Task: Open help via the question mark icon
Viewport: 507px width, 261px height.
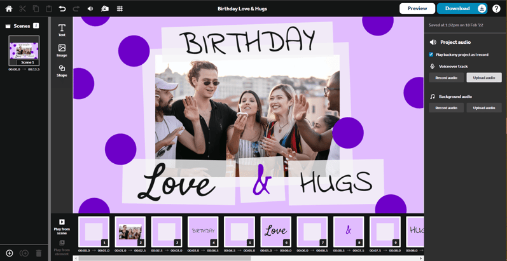Action: point(496,9)
